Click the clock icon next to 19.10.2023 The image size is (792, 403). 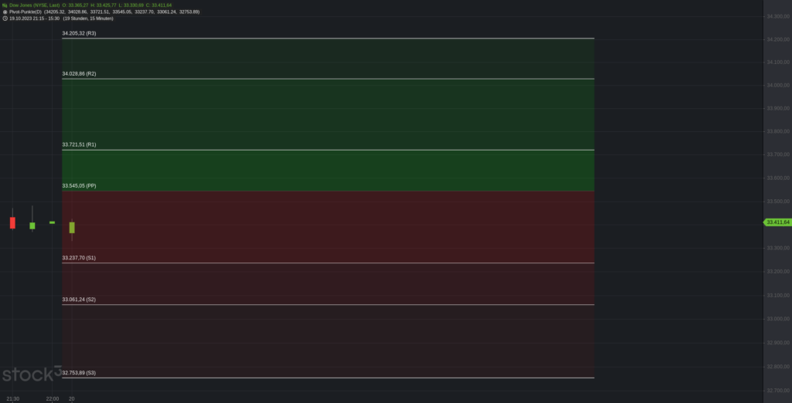pyautogui.click(x=5, y=19)
